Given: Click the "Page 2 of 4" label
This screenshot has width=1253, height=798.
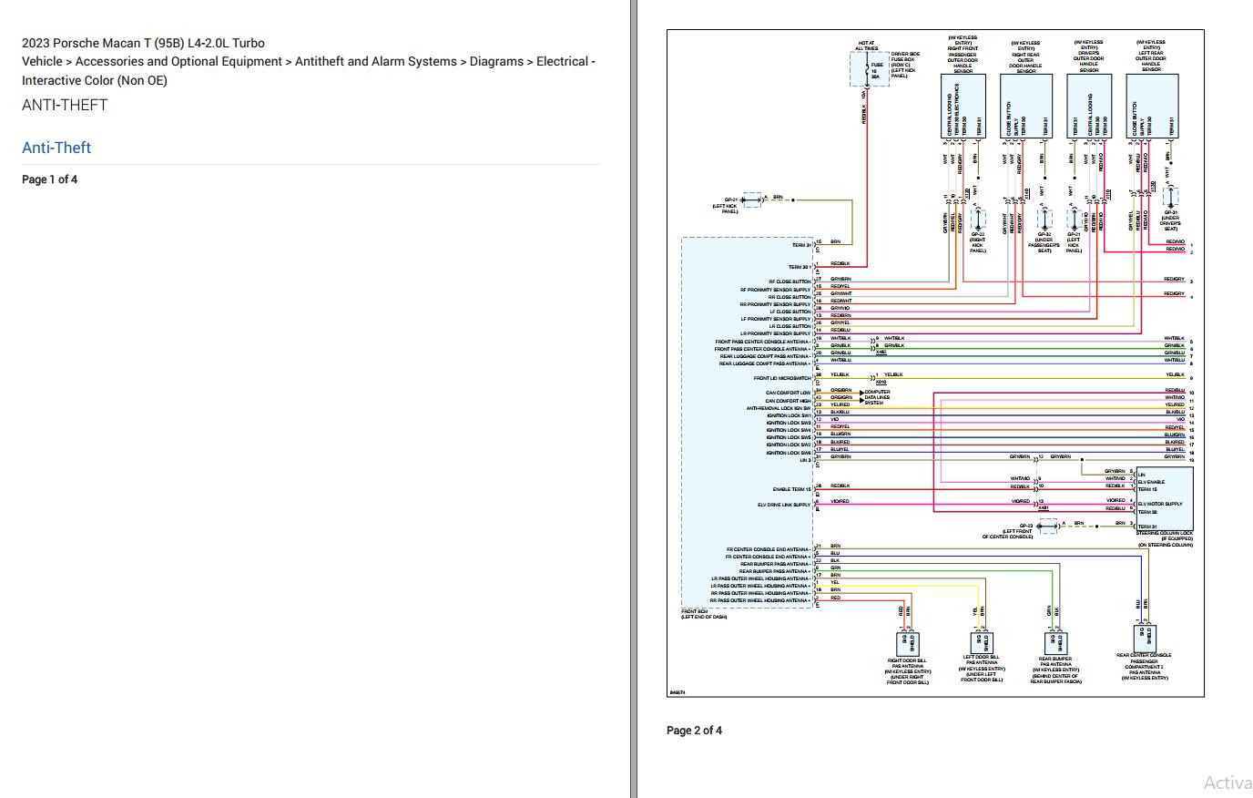Looking at the screenshot, I should point(694,731).
